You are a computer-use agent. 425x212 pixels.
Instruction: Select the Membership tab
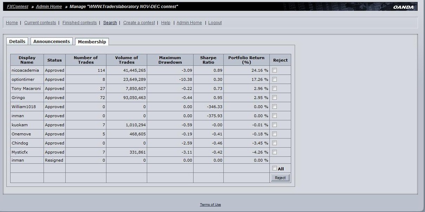tap(92, 42)
